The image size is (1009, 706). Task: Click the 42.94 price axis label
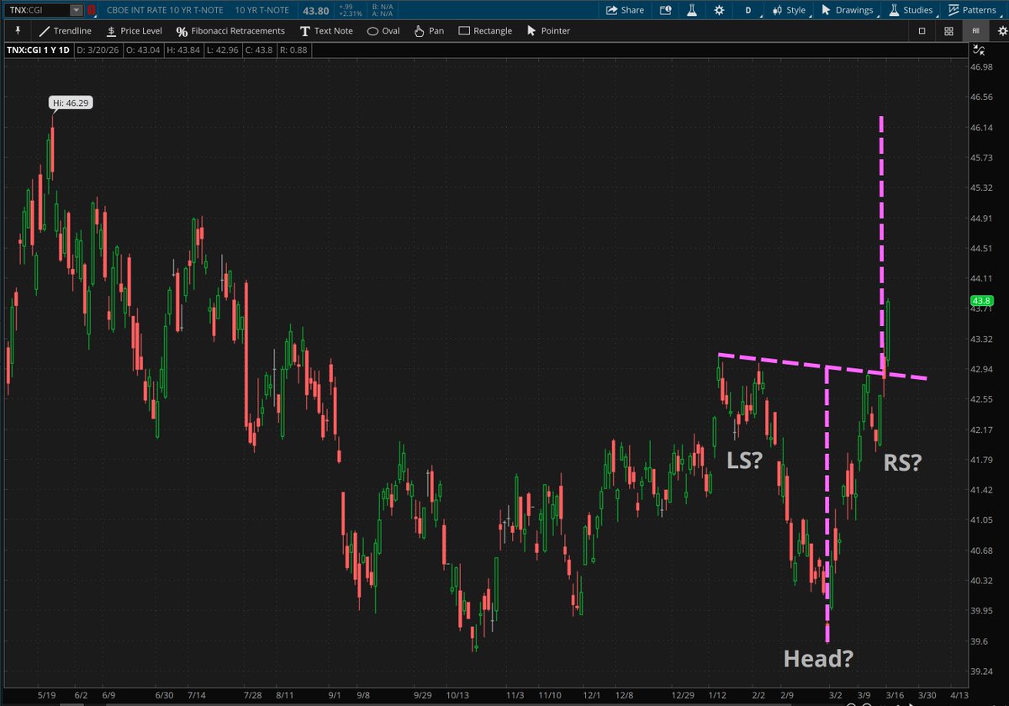click(x=982, y=369)
